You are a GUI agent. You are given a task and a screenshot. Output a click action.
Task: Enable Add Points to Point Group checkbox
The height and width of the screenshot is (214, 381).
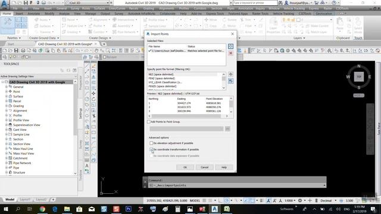[x=149, y=122]
